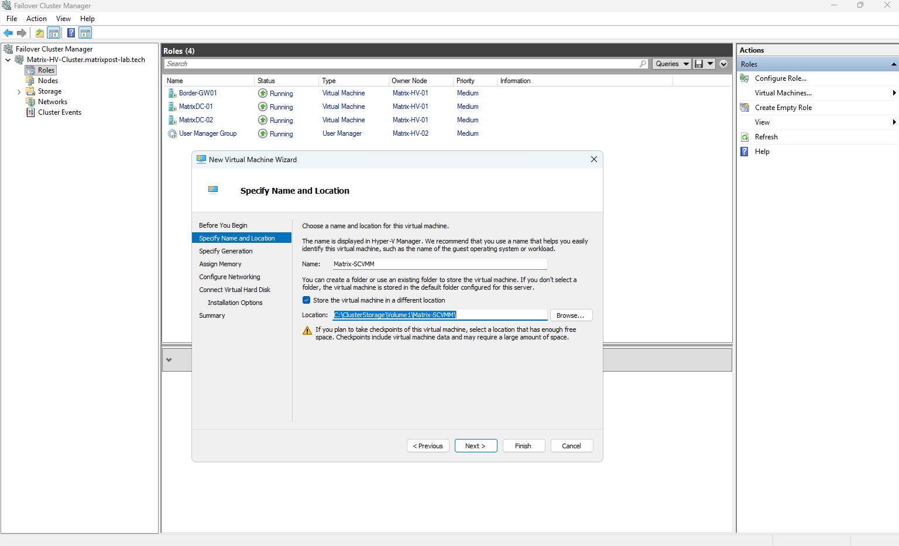
Task: Go to the Assign Memory wizard step
Action: 220,264
